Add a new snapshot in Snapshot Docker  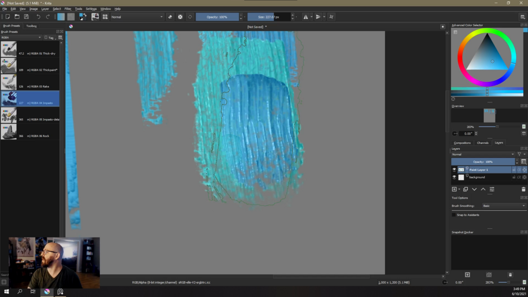click(x=468, y=275)
